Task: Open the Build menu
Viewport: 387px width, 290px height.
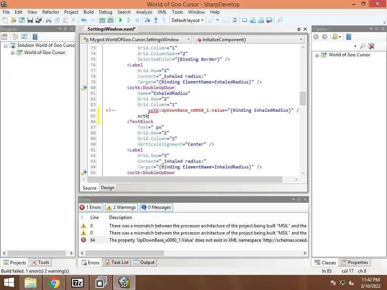Action: (88, 12)
